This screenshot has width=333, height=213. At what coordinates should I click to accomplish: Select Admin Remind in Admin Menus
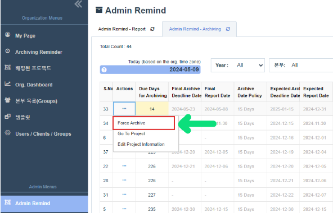click(x=44, y=203)
